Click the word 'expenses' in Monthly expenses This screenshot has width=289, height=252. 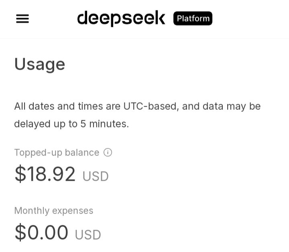pos(73,211)
